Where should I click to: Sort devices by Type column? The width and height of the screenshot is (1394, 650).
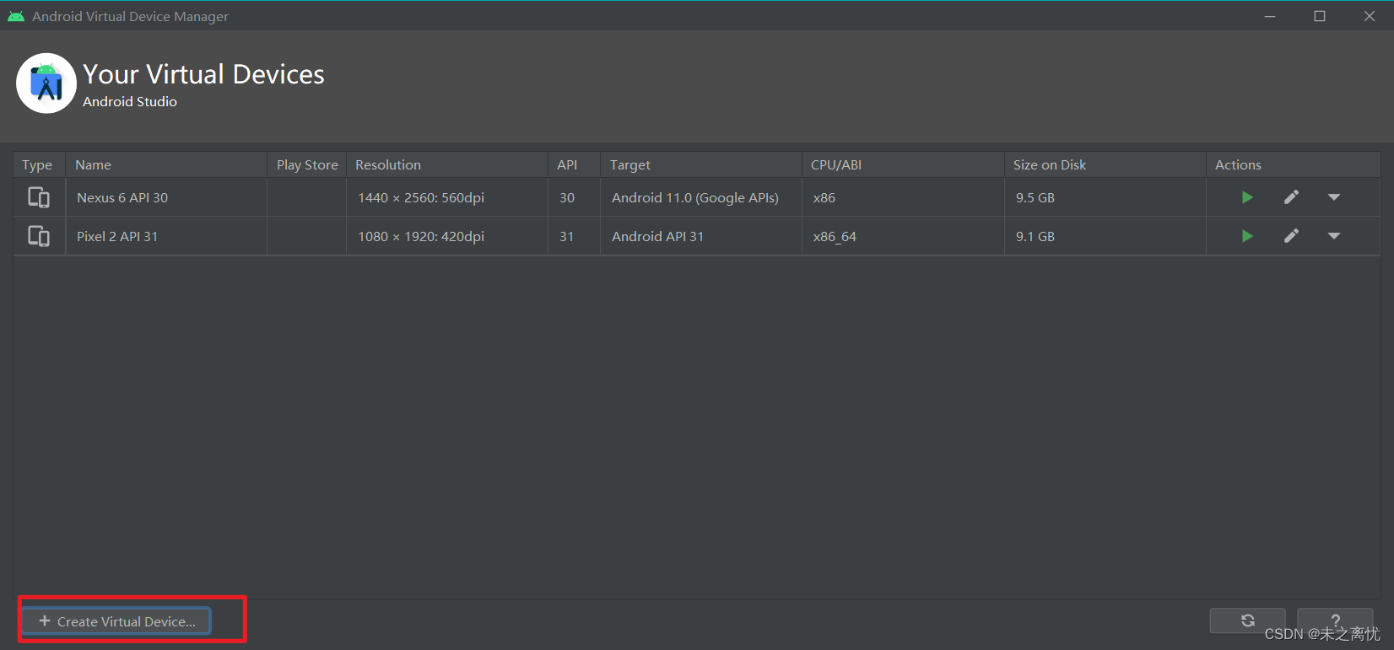(x=39, y=165)
